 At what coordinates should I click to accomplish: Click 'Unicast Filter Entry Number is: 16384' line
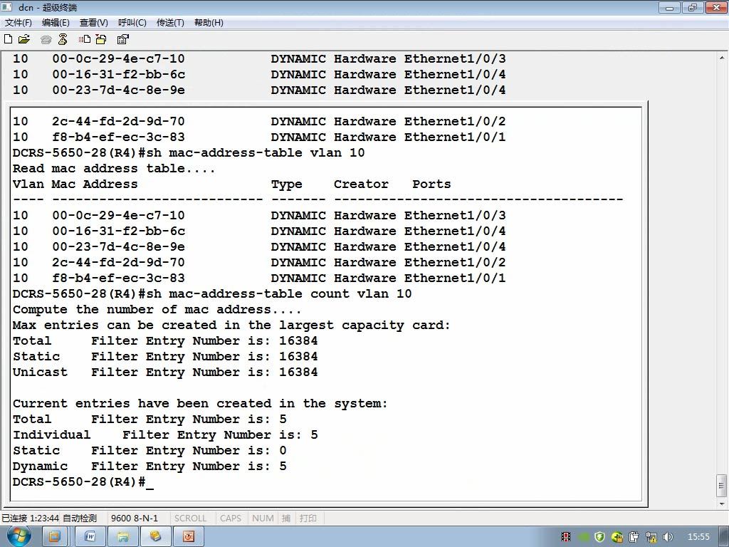(x=165, y=372)
